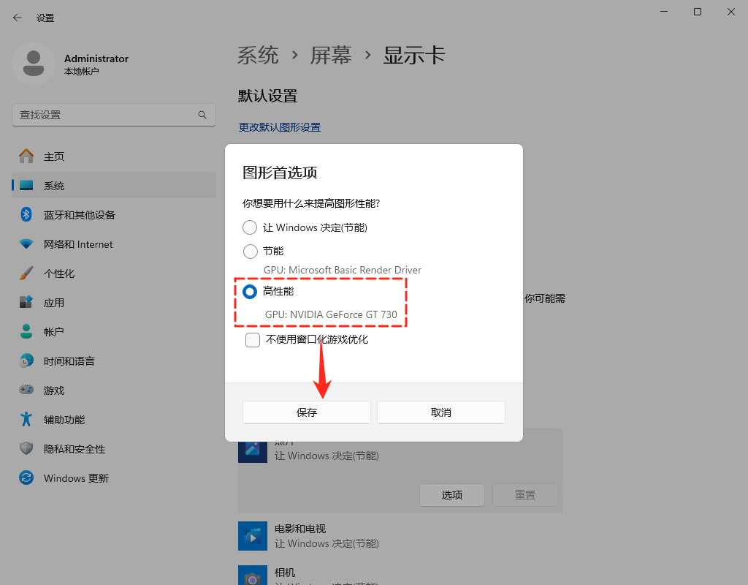748x585 pixels.
Task: Click the back arrow at top left
Action: click(17, 17)
